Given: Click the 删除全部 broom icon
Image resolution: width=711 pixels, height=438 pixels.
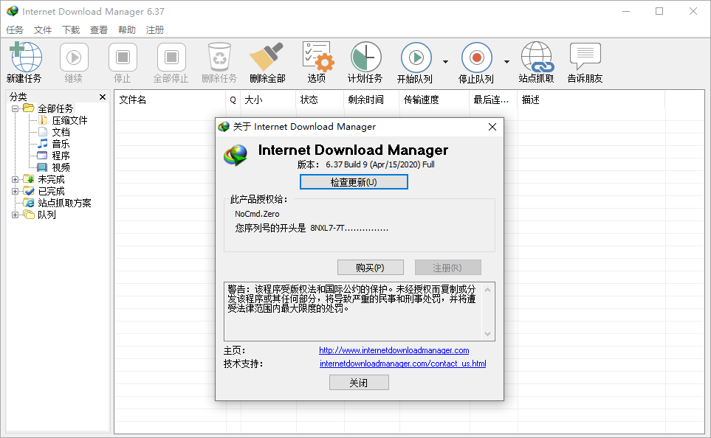Looking at the screenshot, I should pos(267,62).
